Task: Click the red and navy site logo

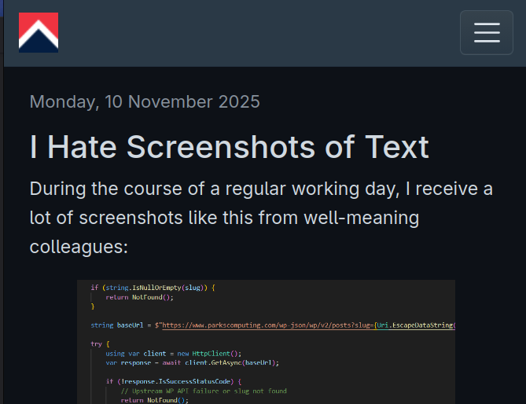Action: pyautogui.click(x=39, y=32)
